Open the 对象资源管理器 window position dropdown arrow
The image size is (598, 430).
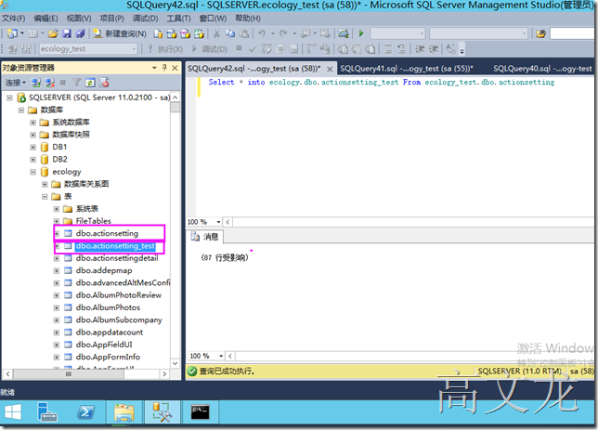pos(154,68)
